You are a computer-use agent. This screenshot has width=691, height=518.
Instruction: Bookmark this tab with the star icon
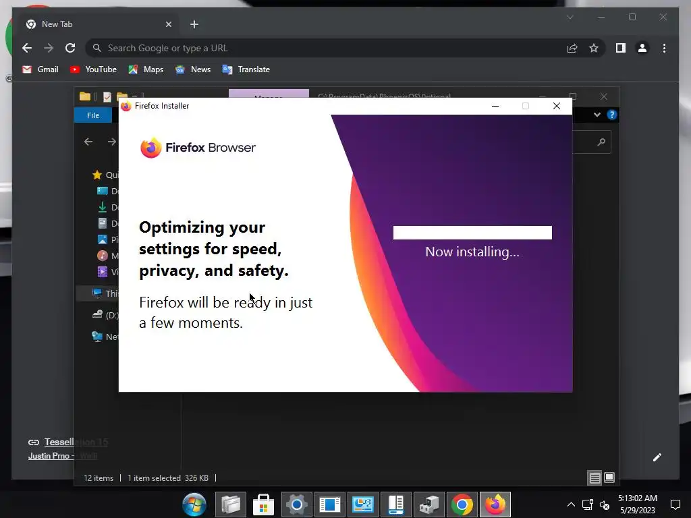point(594,48)
